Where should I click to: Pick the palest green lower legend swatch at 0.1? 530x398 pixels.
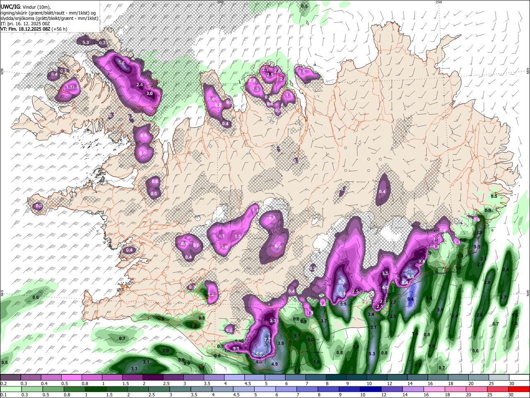coord(12,389)
